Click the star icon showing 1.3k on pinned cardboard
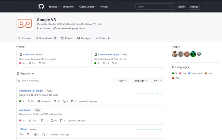This screenshot has width=222, height=140. [x=30, y=63]
